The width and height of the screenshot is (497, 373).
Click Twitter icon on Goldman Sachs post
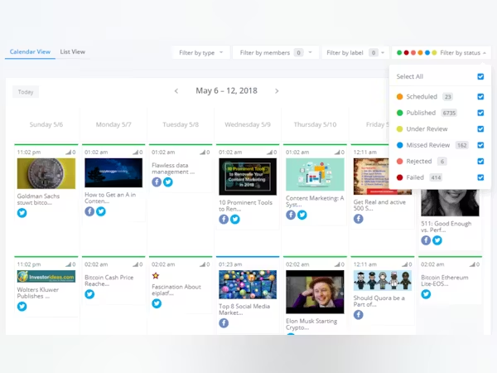pos(22,213)
